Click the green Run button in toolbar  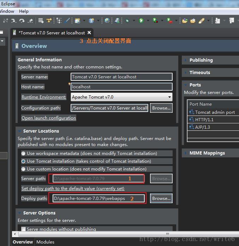141,21
